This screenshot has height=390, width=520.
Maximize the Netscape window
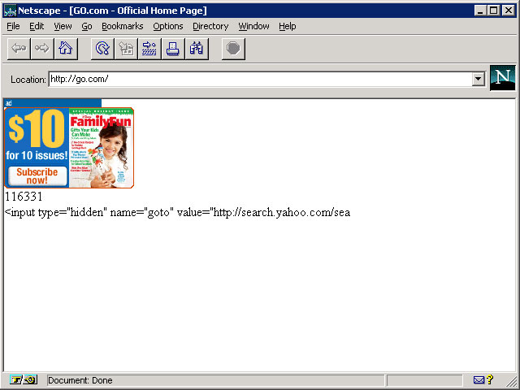tap(493, 11)
